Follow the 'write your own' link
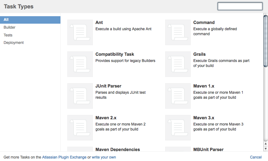Viewport: 268px width, 161px height. click(x=104, y=157)
